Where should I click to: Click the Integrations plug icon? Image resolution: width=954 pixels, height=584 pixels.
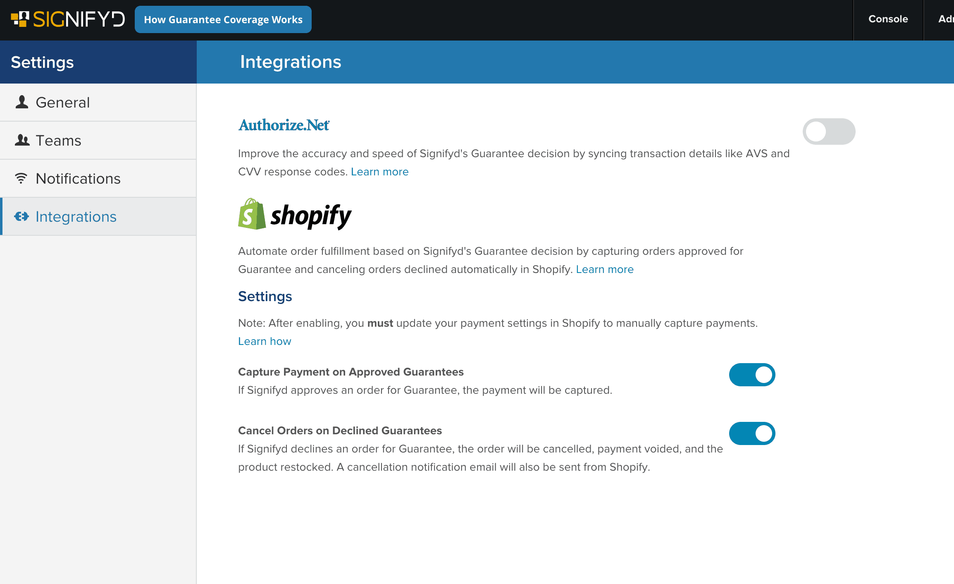(21, 216)
